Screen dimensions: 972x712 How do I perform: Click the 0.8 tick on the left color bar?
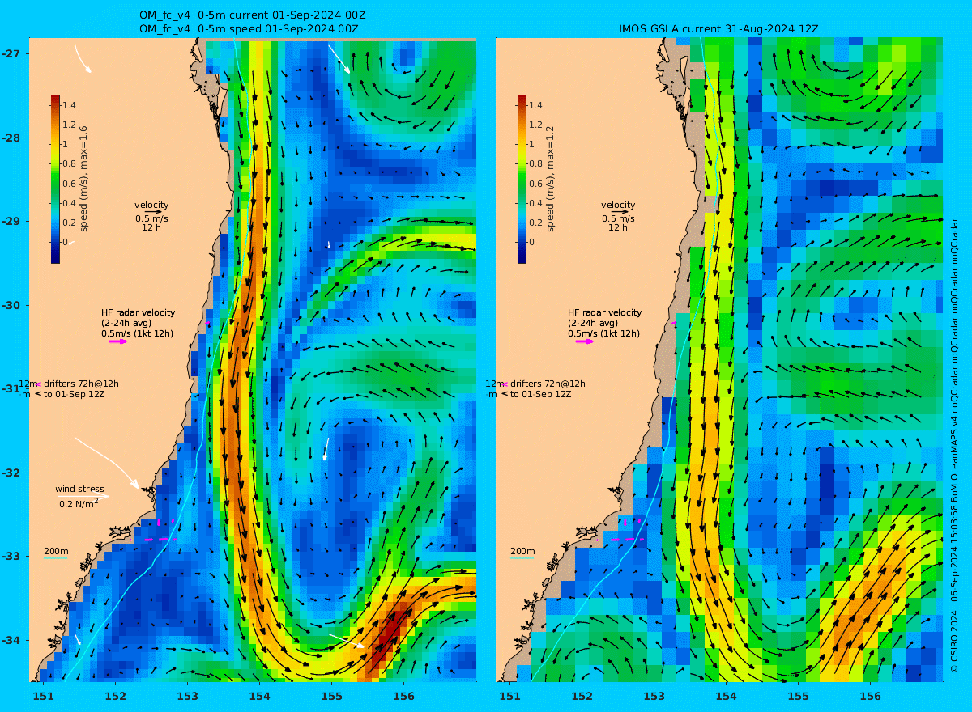click(69, 164)
